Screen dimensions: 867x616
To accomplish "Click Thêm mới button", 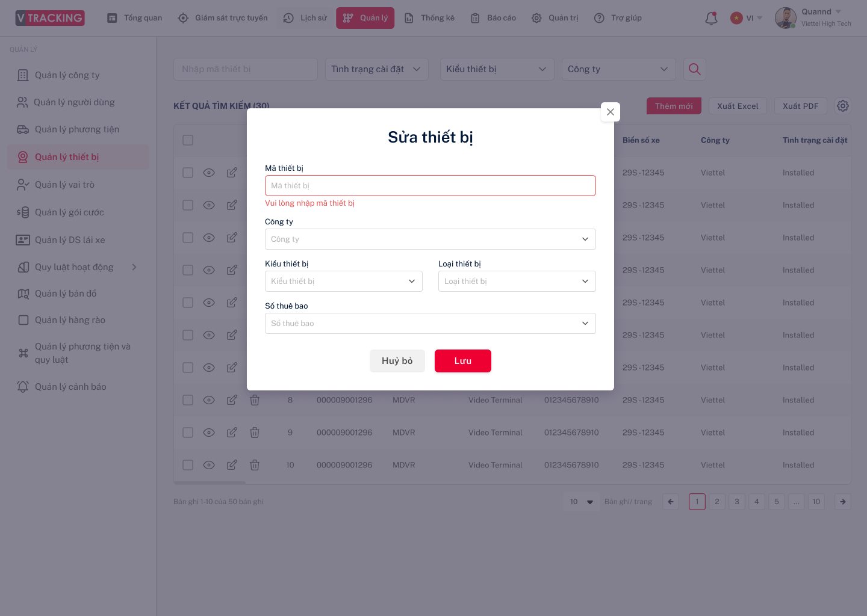I will (x=674, y=106).
